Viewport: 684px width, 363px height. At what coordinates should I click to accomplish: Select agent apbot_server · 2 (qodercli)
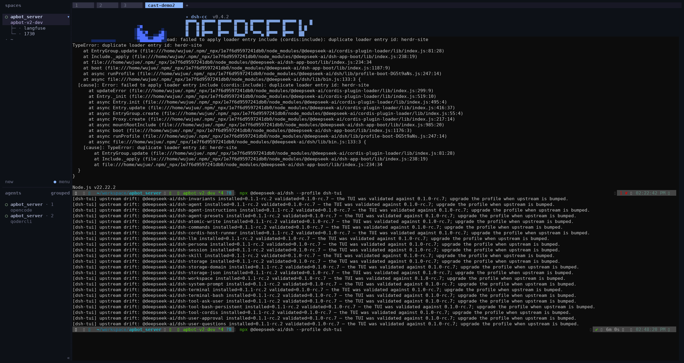(x=32, y=218)
